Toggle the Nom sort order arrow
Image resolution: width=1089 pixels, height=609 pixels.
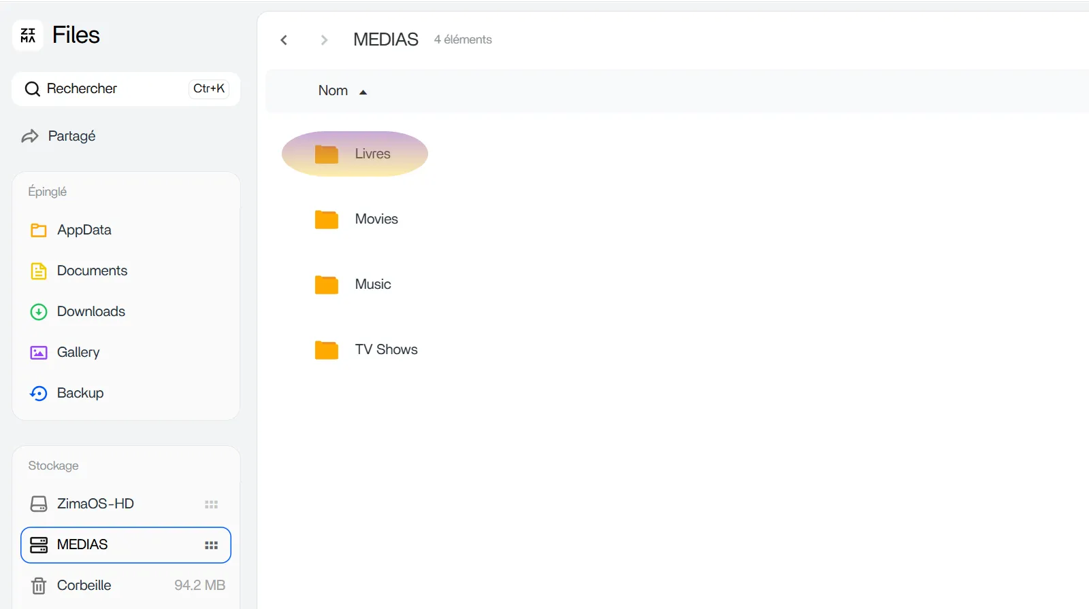(363, 92)
